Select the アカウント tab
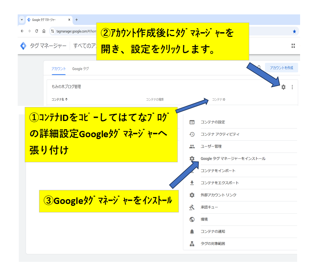 click(x=59, y=69)
